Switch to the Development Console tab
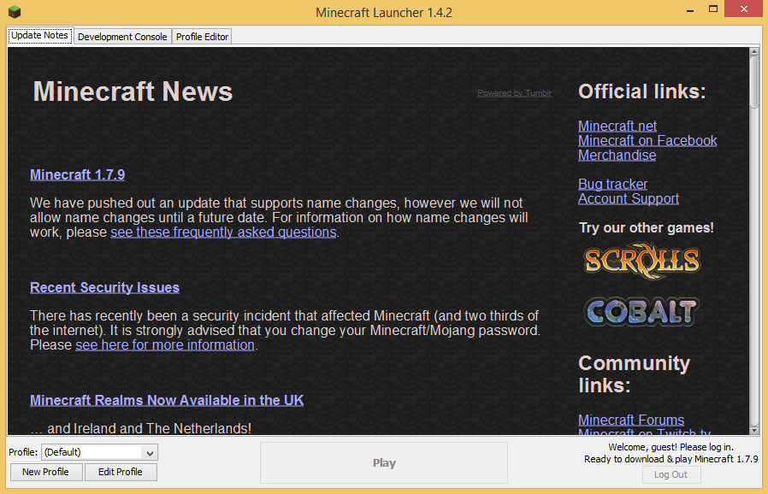 pyautogui.click(x=122, y=37)
